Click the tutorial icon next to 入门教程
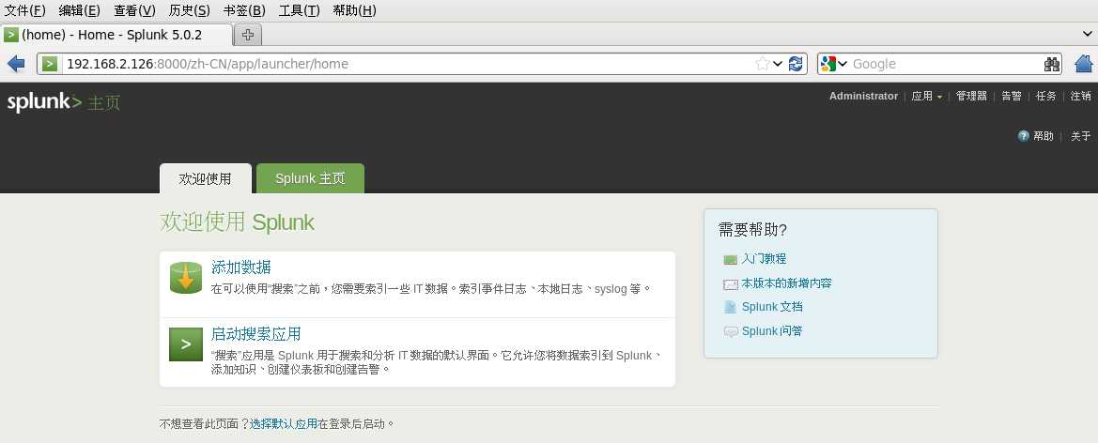Image resolution: width=1098 pixels, height=443 pixels. (x=731, y=260)
